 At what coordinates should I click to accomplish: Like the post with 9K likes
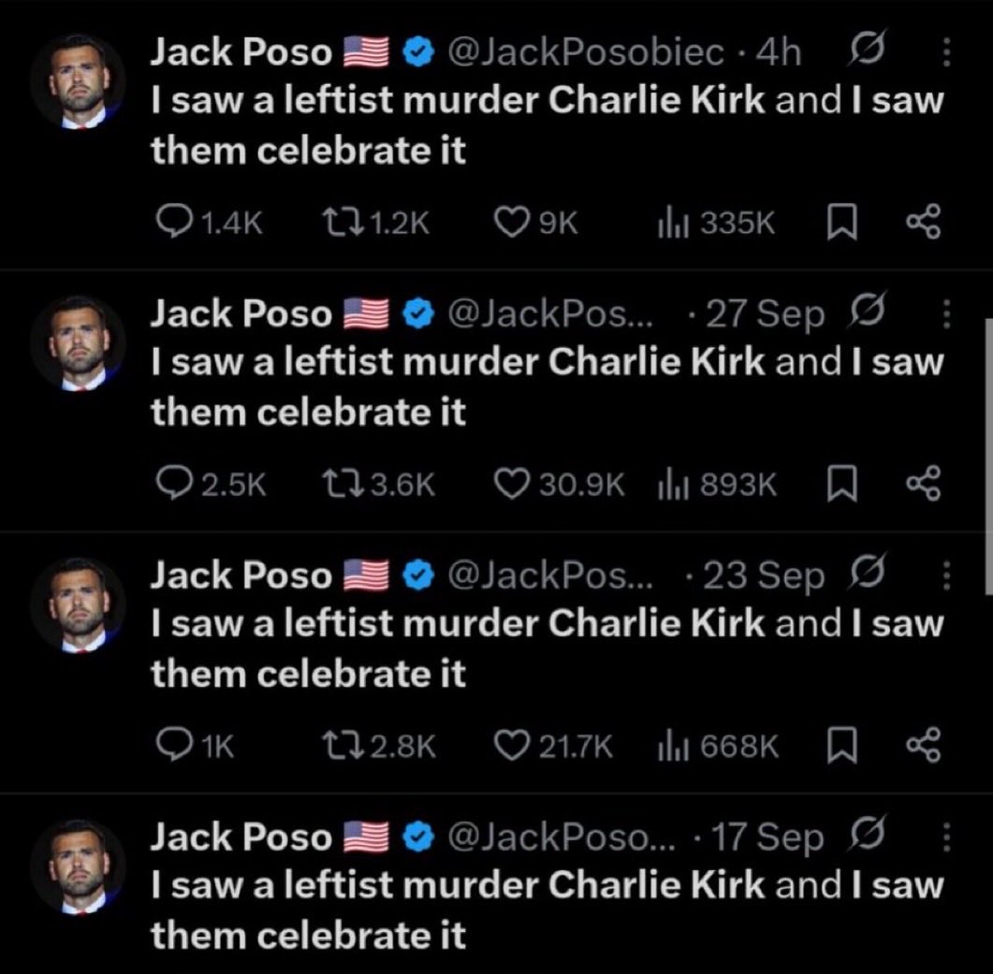(512, 221)
